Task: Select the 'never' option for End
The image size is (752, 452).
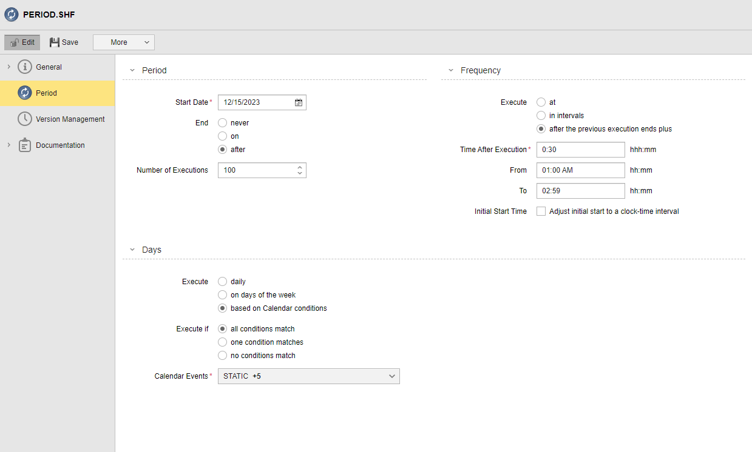Action: 222,122
